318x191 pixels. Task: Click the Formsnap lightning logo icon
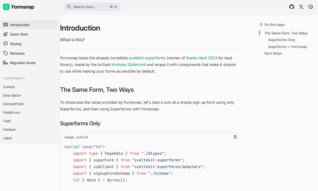[x=6, y=7]
